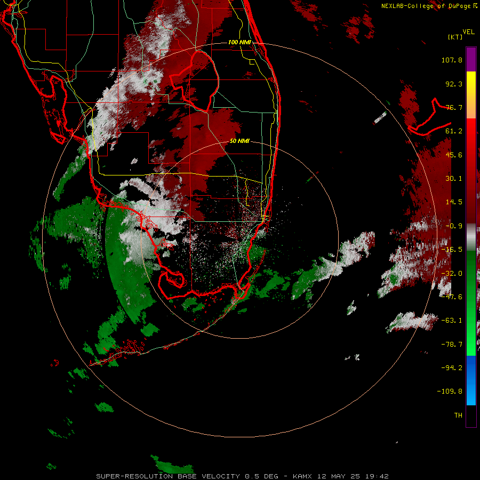The width and height of the screenshot is (480, 480).
Task: Select the -32.0 velocity scale value
Action: click(452, 274)
